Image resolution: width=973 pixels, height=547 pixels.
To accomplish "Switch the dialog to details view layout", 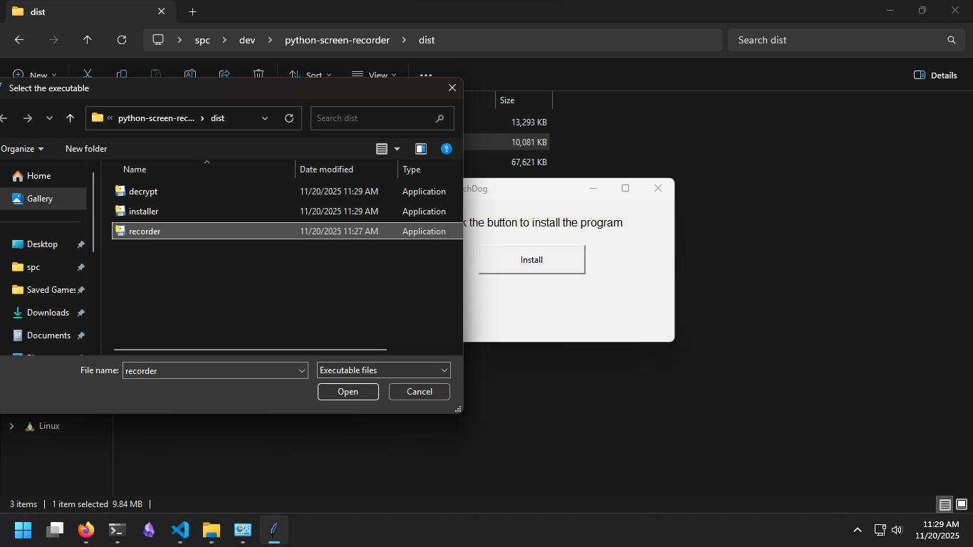I will coord(383,149).
